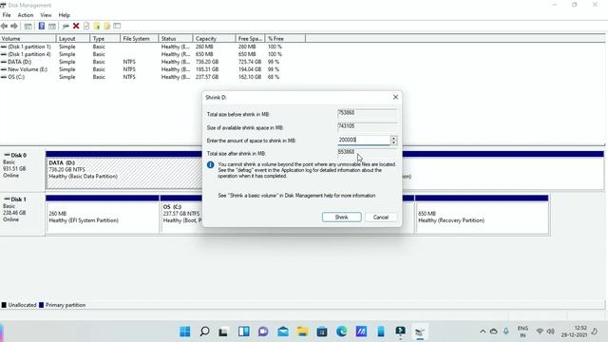
Task: Select the Disk 1 label block
Action: point(22,213)
